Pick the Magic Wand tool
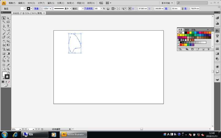 (x=4, y=22)
